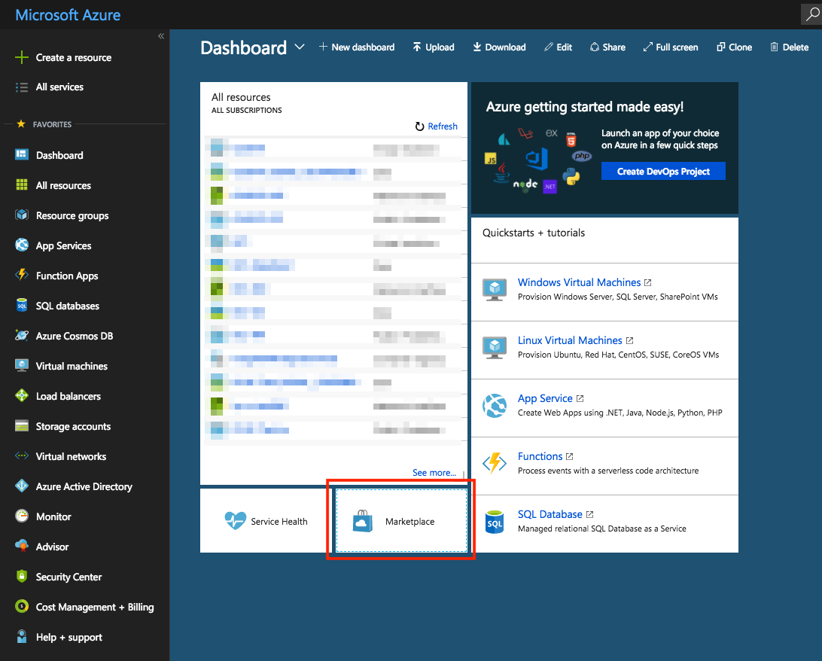Screen dimensions: 822x661
Task: Click the Function Apps lightning icon in sidebar
Action: (22, 276)
